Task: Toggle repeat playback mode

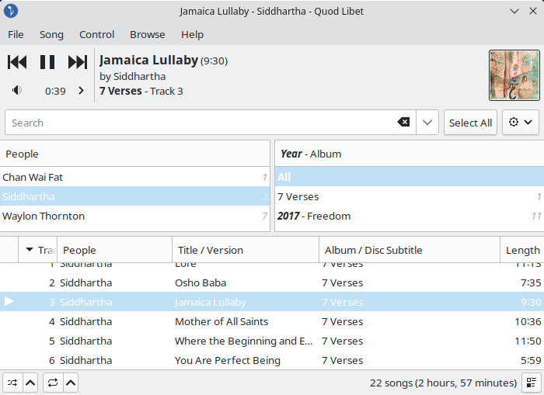Action: pyautogui.click(x=53, y=383)
